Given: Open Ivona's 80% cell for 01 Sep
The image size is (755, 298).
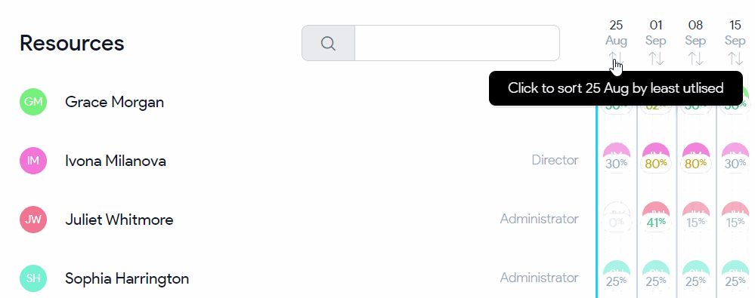Looking at the screenshot, I should (656, 158).
